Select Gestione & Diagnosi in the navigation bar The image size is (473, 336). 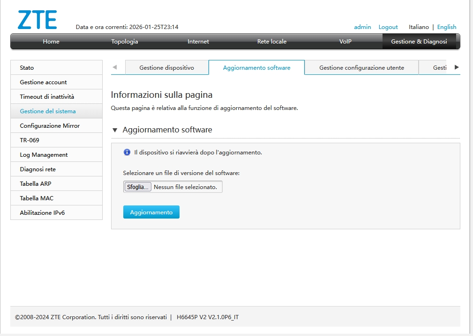419,42
